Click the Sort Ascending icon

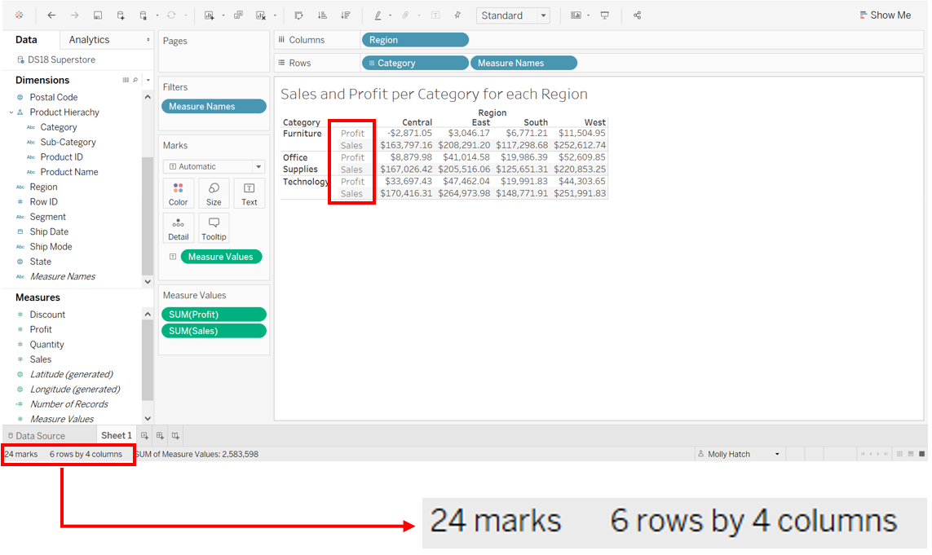tap(323, 15)
